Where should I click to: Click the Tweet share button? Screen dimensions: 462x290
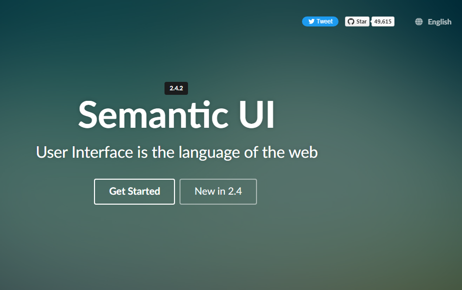[320, 21]
